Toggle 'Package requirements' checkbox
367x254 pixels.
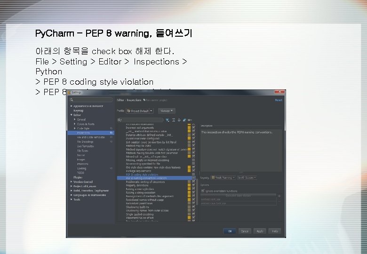click(193, 171)
